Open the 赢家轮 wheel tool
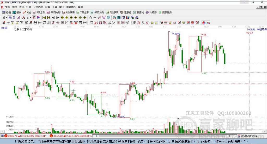 (138, 12)
